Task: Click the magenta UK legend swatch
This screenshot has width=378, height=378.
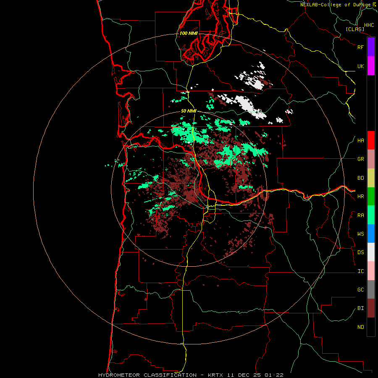Action: pyautogui.click(x=371, y=66)
